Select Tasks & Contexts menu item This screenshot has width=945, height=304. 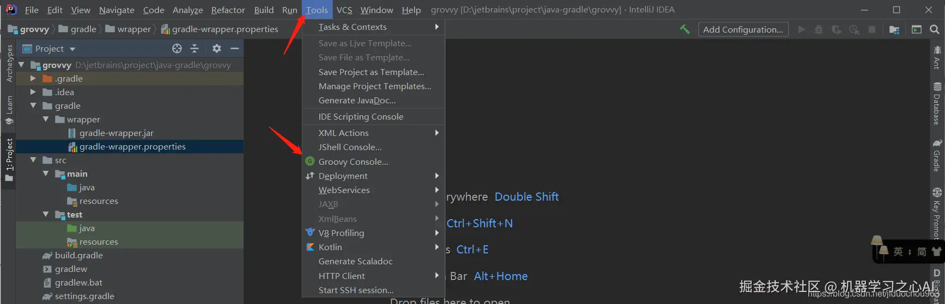click(374, 27)
